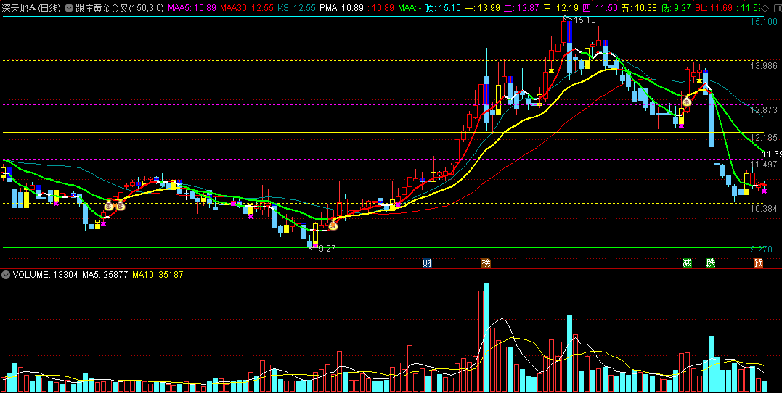Click the PMA: 10.89 readout

coord(342,7)
